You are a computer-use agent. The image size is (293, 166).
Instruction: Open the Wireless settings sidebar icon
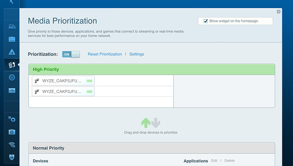(x=12, y=144)
